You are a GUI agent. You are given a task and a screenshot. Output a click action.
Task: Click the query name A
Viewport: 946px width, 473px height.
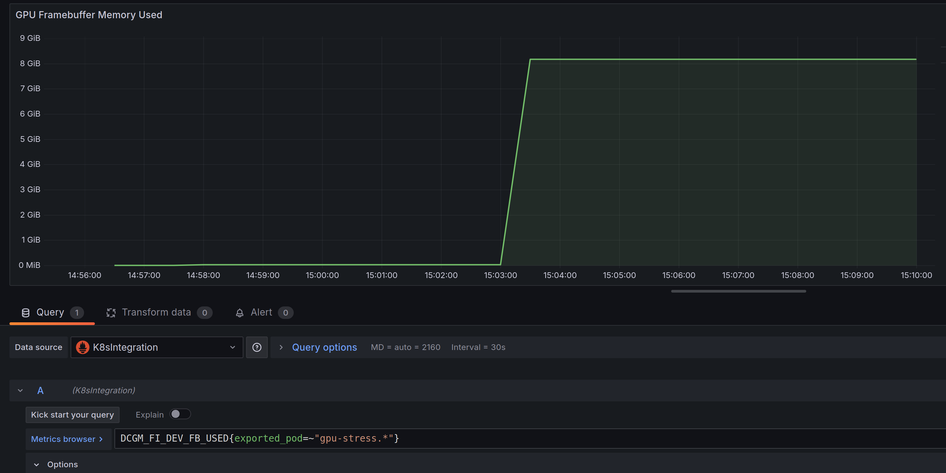pyautogui.click(x=41, y=391)
